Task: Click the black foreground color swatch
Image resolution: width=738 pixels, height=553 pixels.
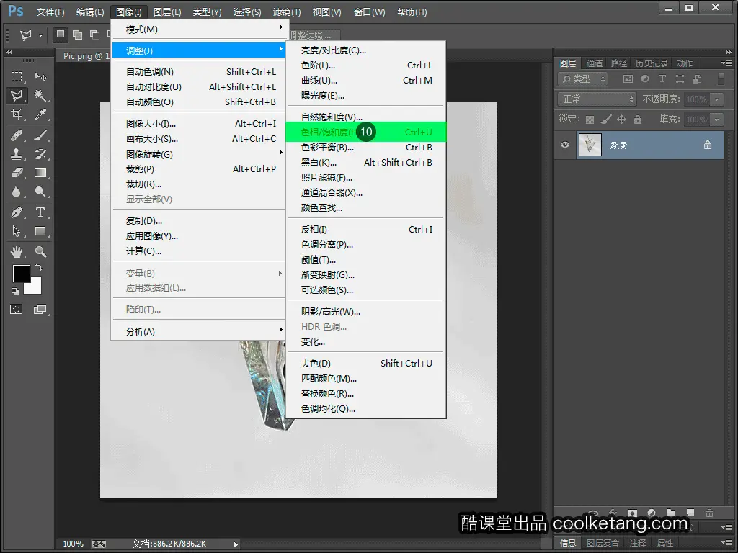Action: pyautogui.click(x=21, y=273)
